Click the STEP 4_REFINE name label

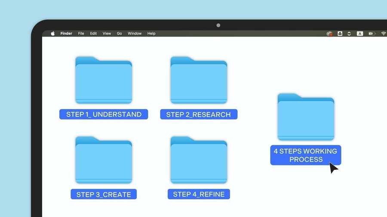pos(199,194)
